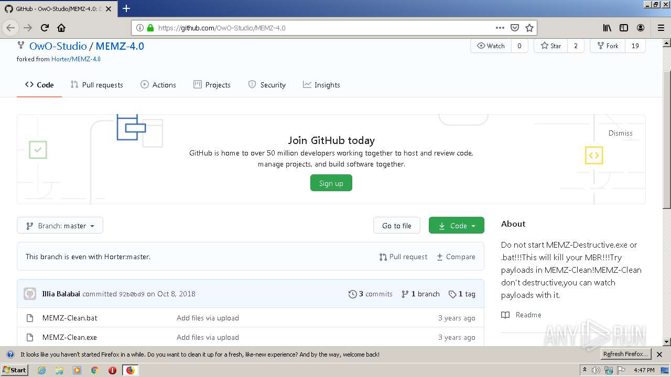Open Firefox hamburger menu
Screen dimensions: 671x377
(x=661, y=28)
